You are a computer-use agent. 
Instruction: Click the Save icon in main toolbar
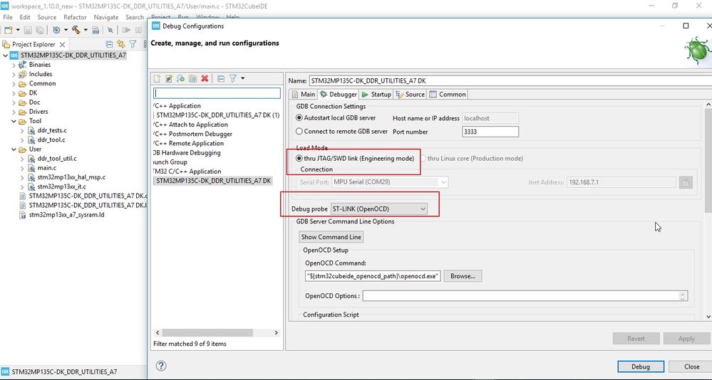point(28,30)
